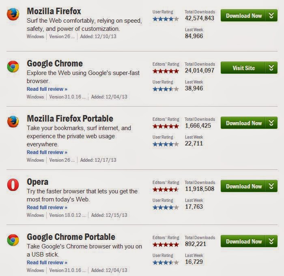Image resolution: width=284 pixels, height=276 pixels.
Task: Click Mozilla Firefox's blue user rating stars
Action: (x=166, y=19)
